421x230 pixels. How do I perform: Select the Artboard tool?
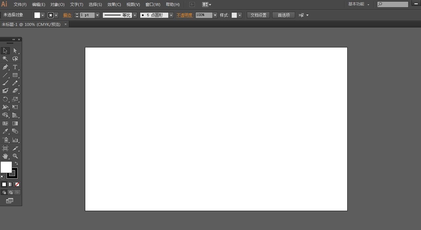5,148
